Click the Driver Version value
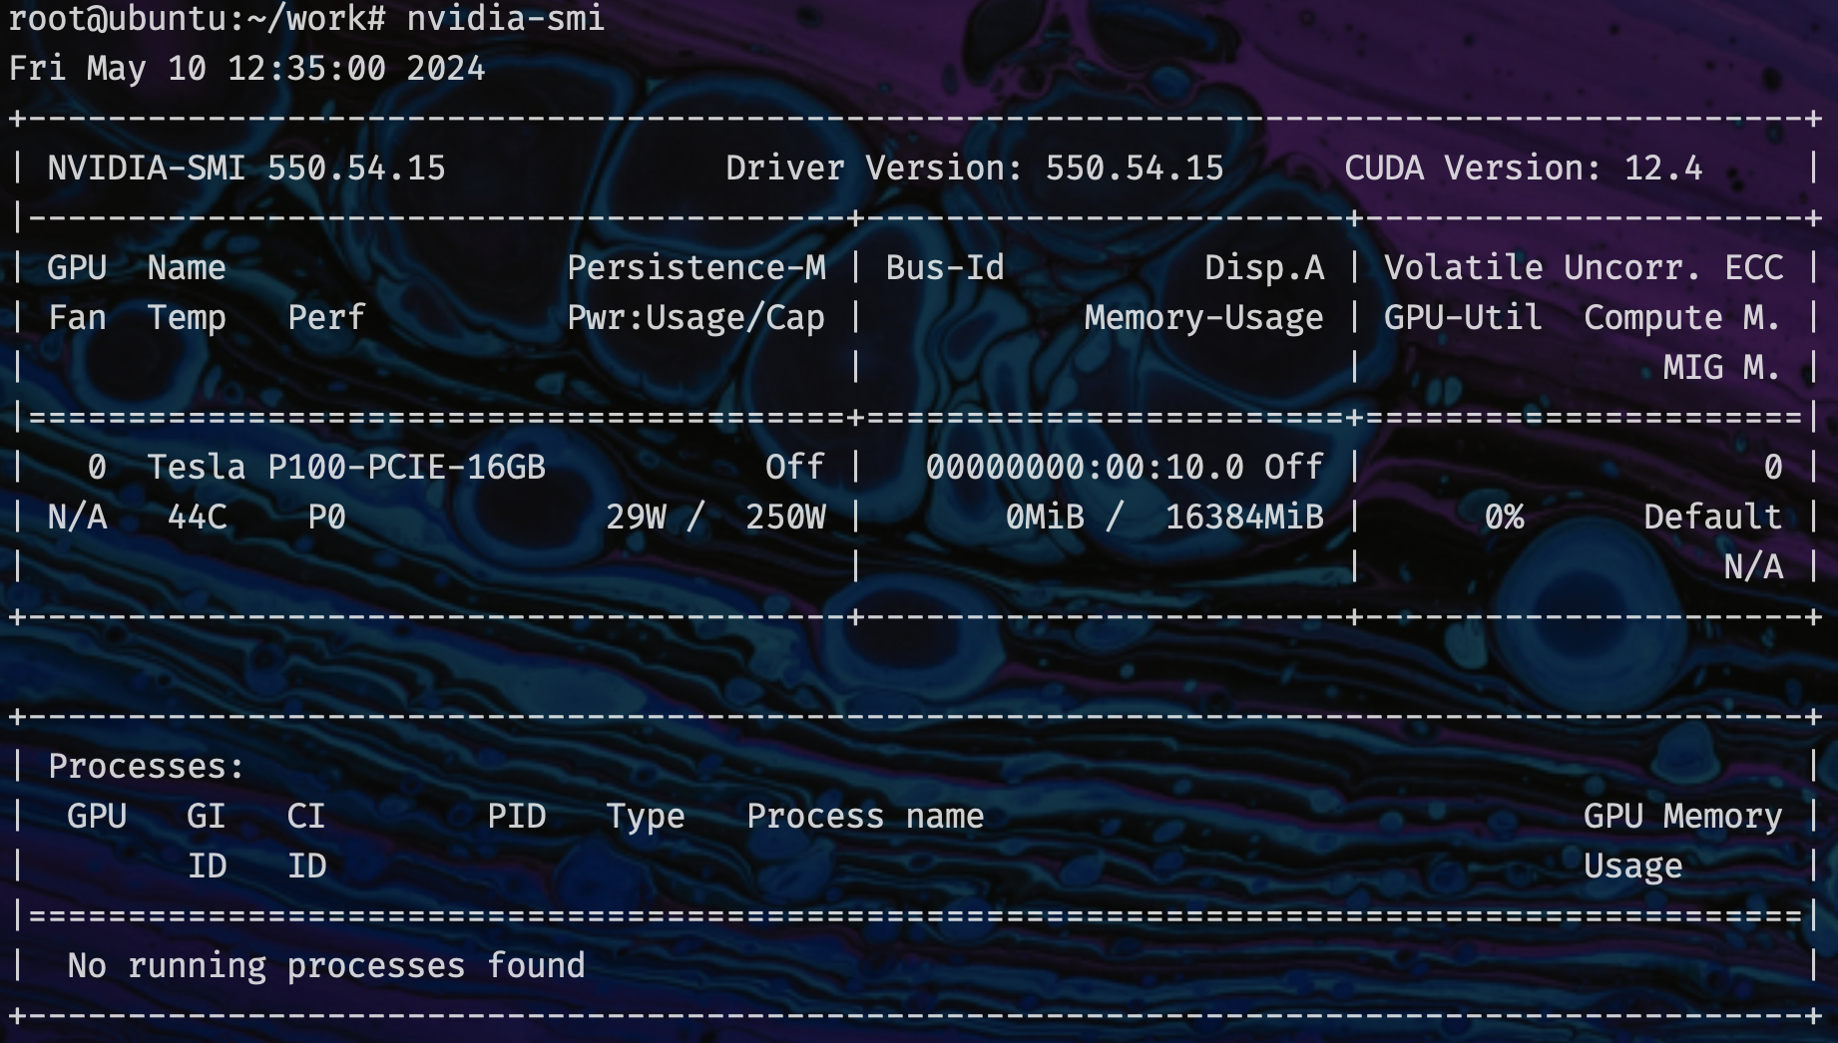Image resolution: width=1838 pixels, height=1043 pixels. pyautogui.click(x=1134, y=168)
